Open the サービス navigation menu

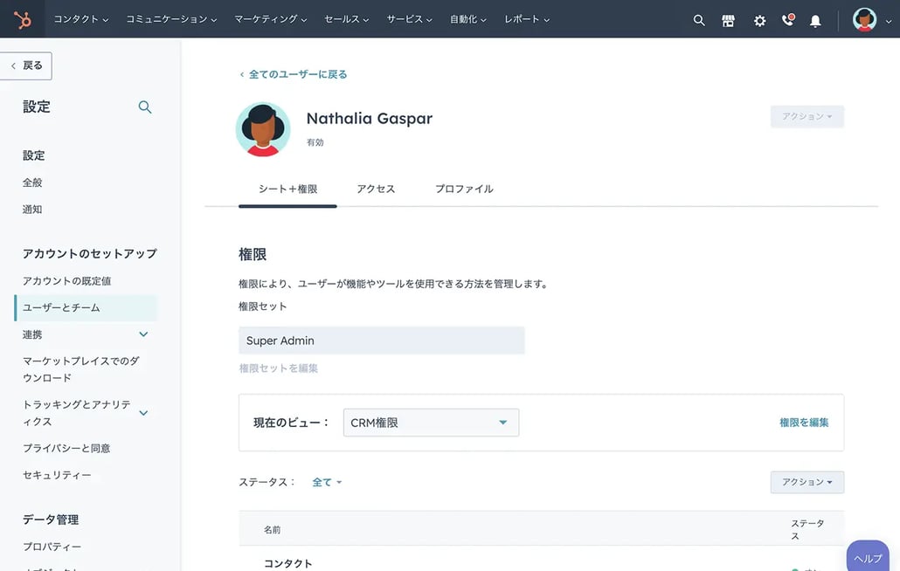pos(409,19)
